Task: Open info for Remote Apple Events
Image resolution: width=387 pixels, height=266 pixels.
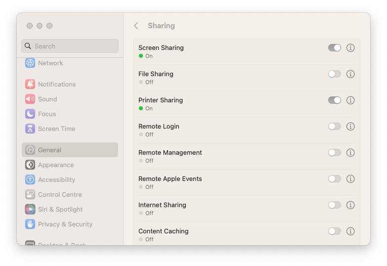Action: point(350,178)
